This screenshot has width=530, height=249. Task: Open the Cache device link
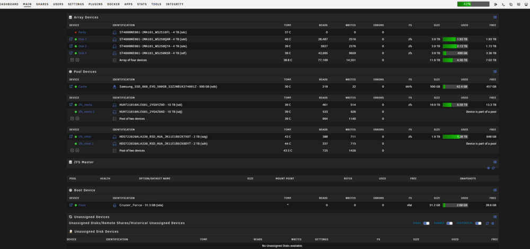pyautogui.click(x=83, y=86)
